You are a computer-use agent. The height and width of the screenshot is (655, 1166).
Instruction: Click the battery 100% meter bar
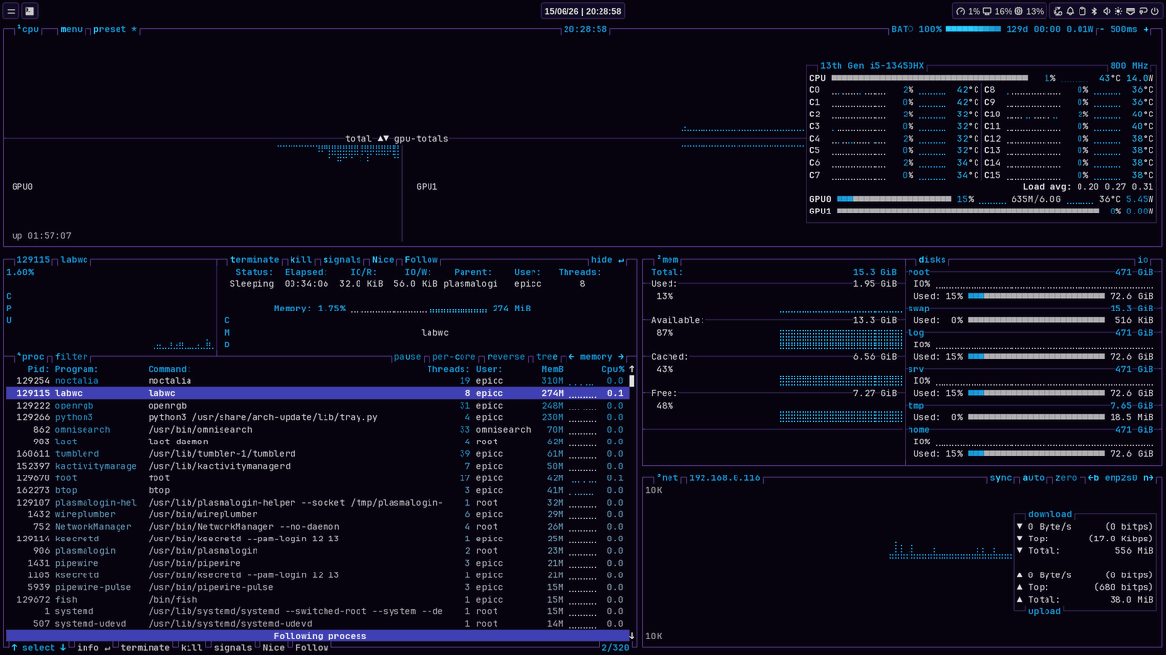(973, 29)
